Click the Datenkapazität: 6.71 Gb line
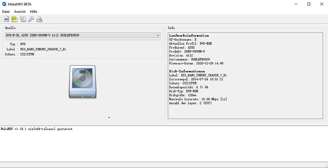328x168 pixels. click(x=189, y=87)
